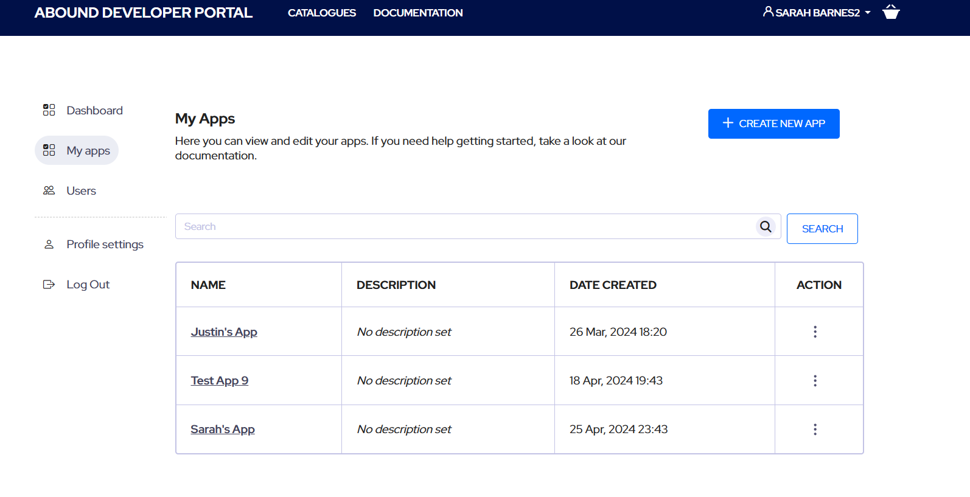Screen dimensions: 970x497
Task: Open the Justin's App link
Action: (x=224, y=332)
